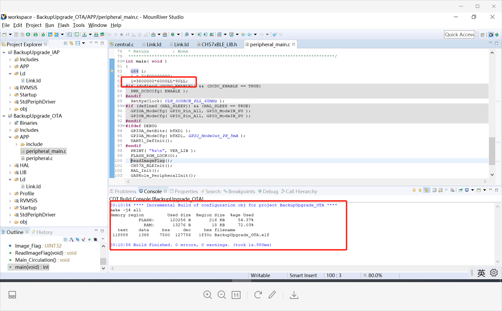The height and width of the screenshot is (311, 502).
Task: Collapse the BackupUpgrade_OTA project
Action: click(x=4, y=116)
